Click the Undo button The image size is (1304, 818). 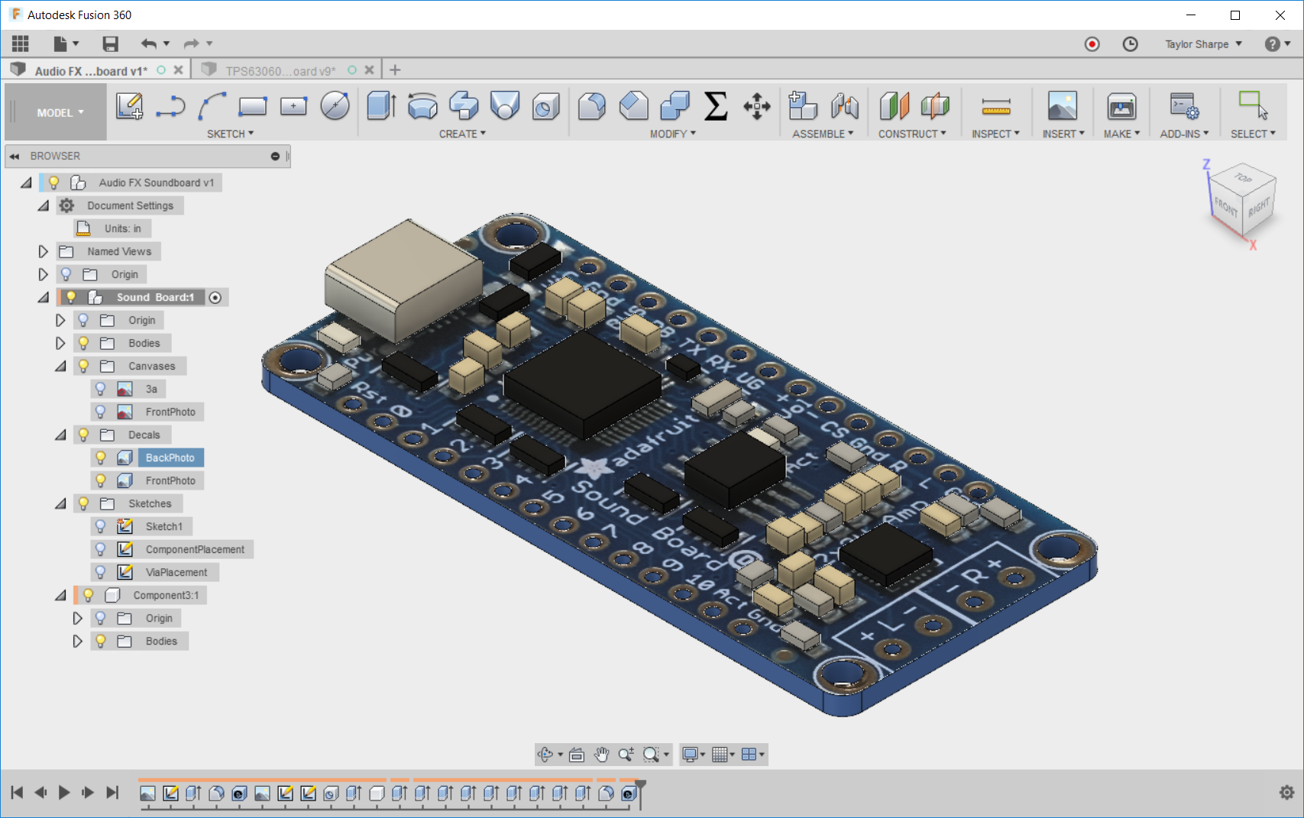click(150, 44)
